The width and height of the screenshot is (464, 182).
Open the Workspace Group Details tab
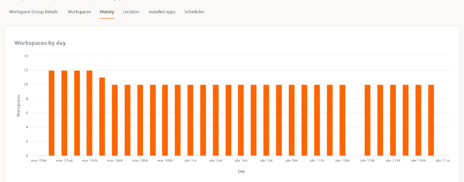pos(33,12)
